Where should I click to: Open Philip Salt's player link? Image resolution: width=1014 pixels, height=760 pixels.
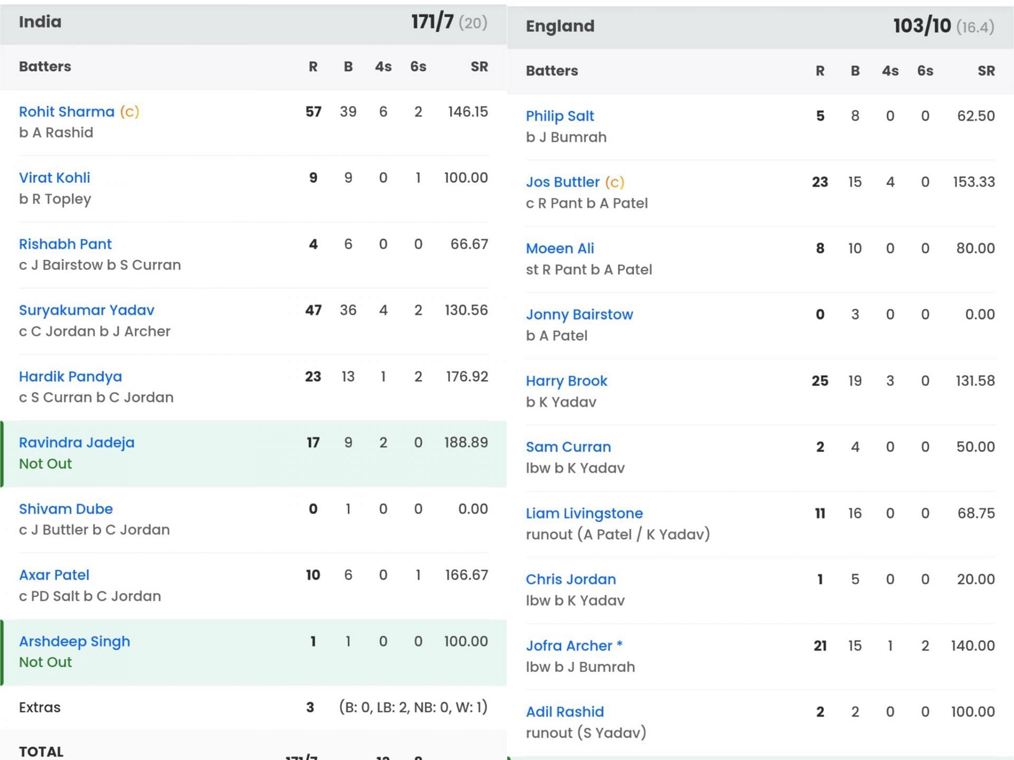(x=560, y=116)
